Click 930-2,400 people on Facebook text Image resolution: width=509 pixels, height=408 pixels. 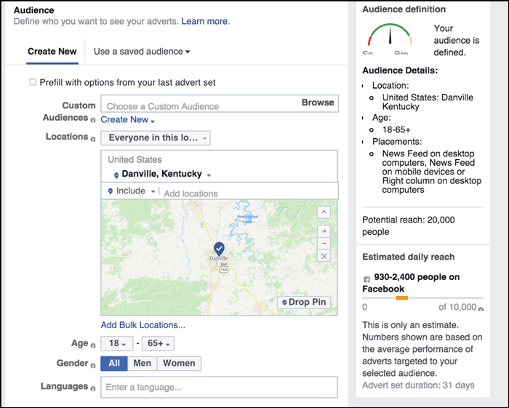pyautogui.click(x=411, y=283)
